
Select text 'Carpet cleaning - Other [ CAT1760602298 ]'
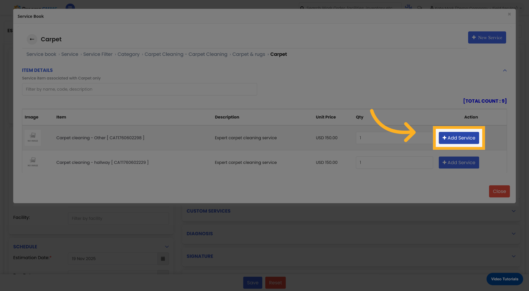tap(100, 138)
